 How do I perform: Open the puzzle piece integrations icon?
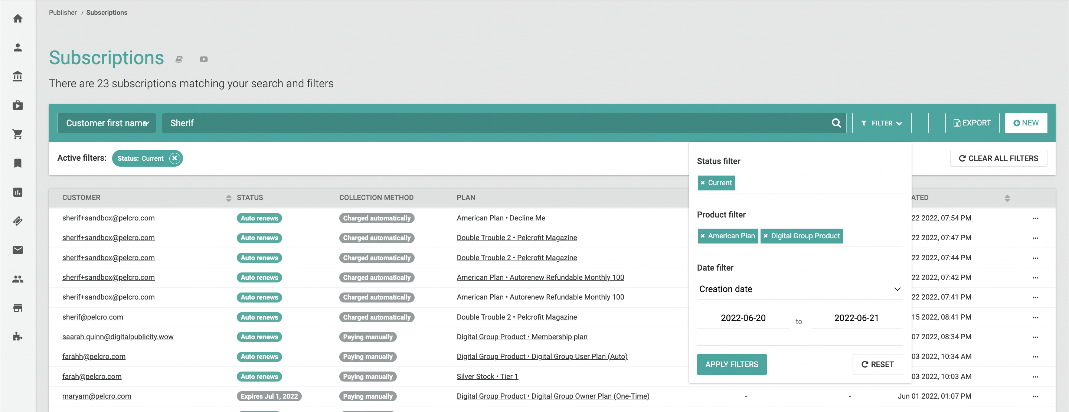click(17, 337)
